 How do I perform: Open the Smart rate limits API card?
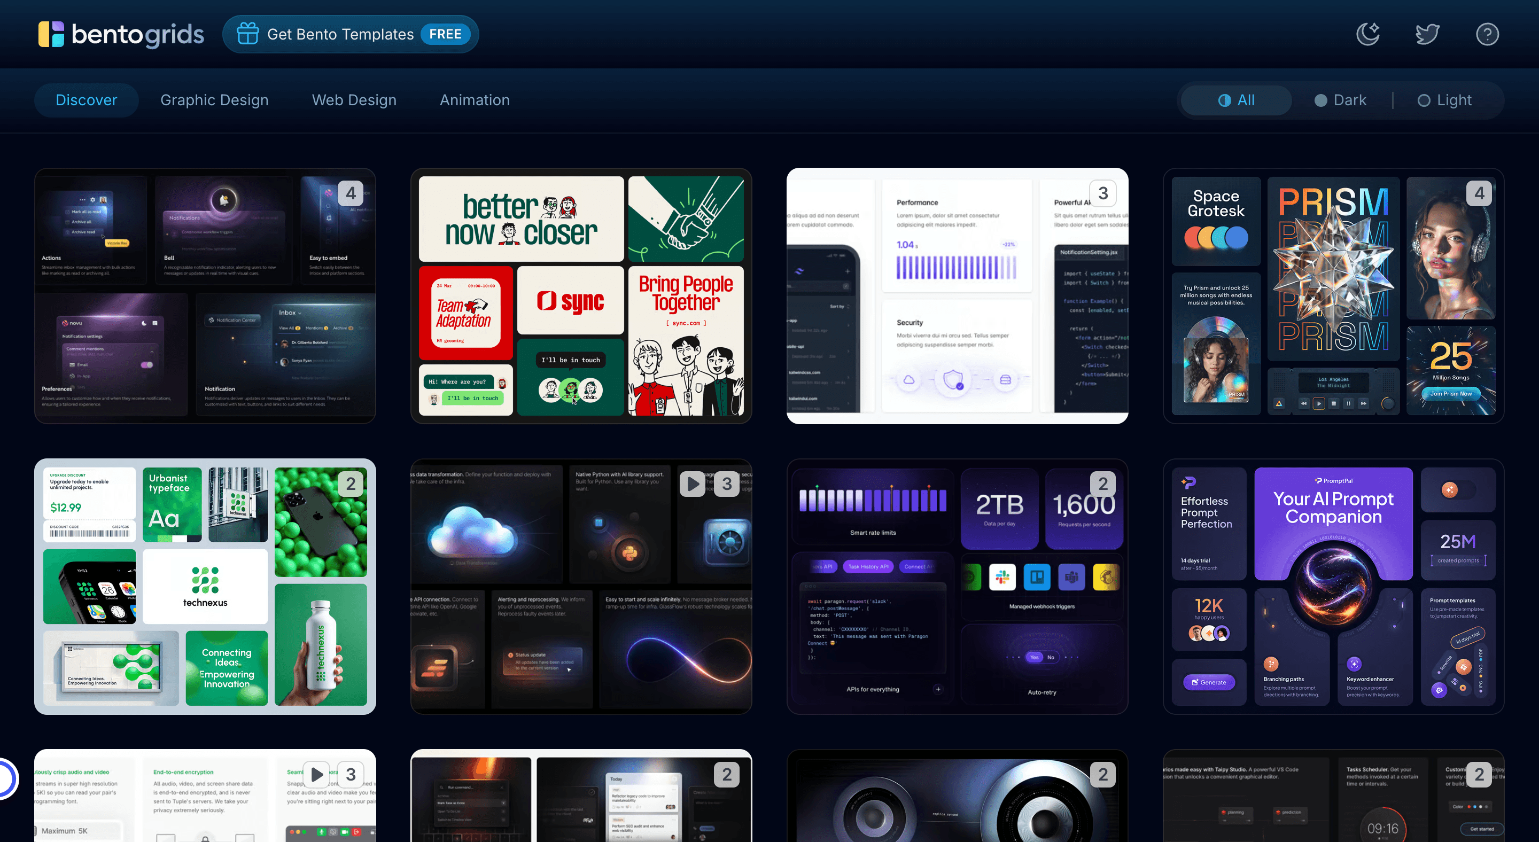[x=958, y=587]
